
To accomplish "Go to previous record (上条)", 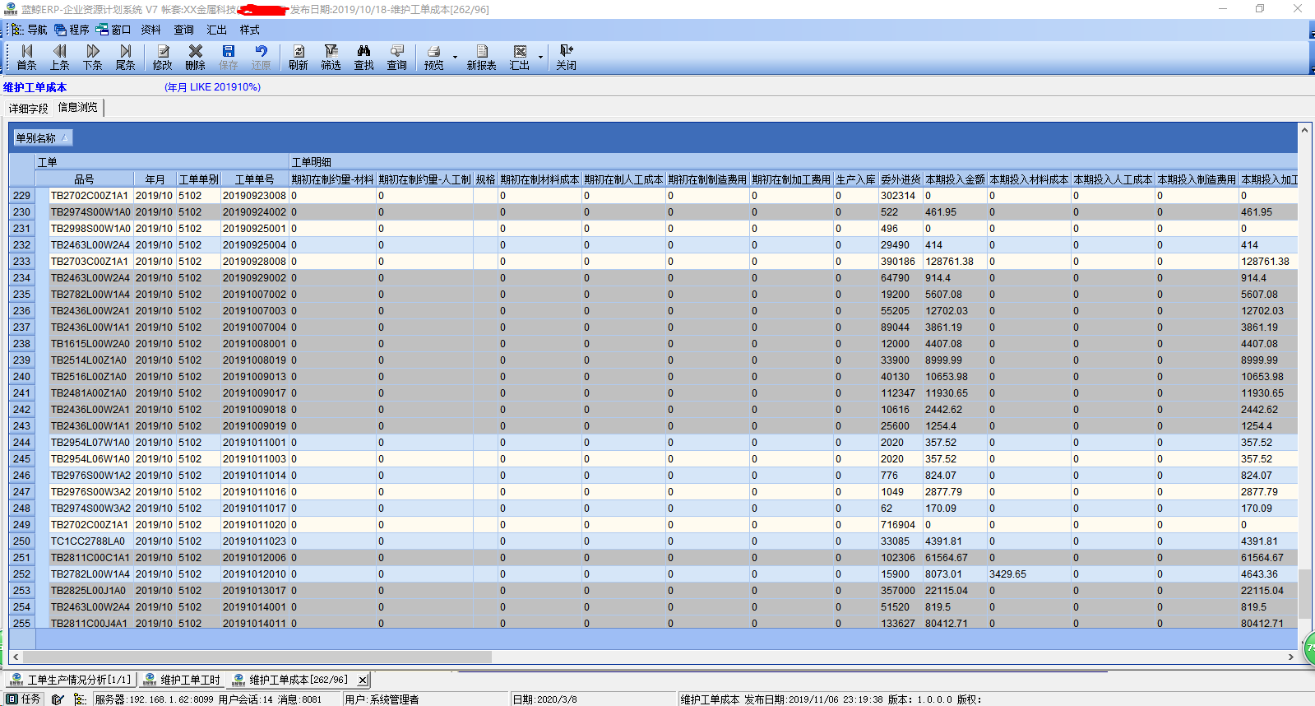I will pos(60,58).
